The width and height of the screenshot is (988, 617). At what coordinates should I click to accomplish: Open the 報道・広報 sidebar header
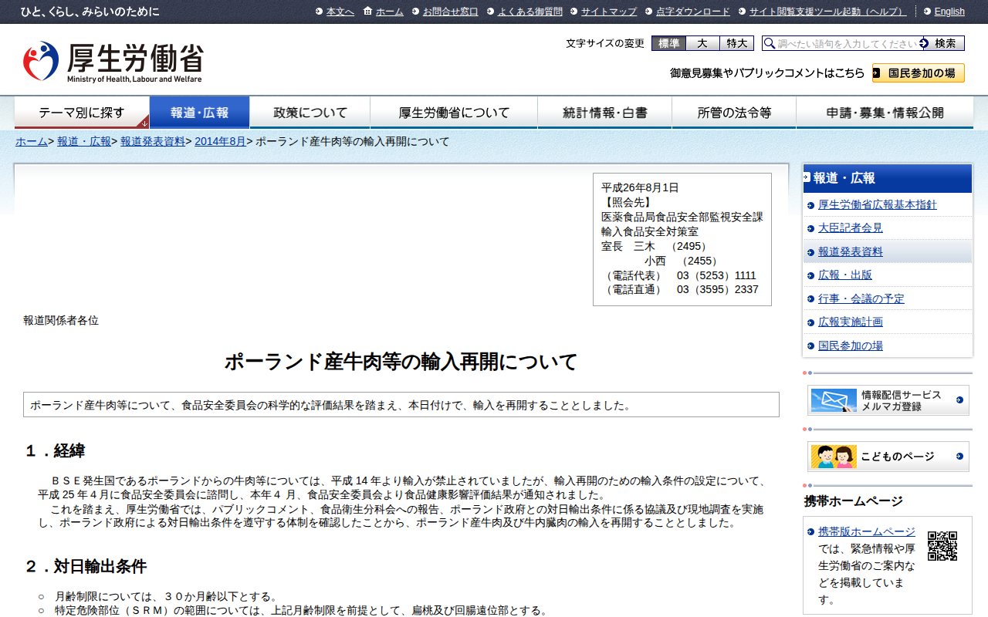[x=888, y=178]
